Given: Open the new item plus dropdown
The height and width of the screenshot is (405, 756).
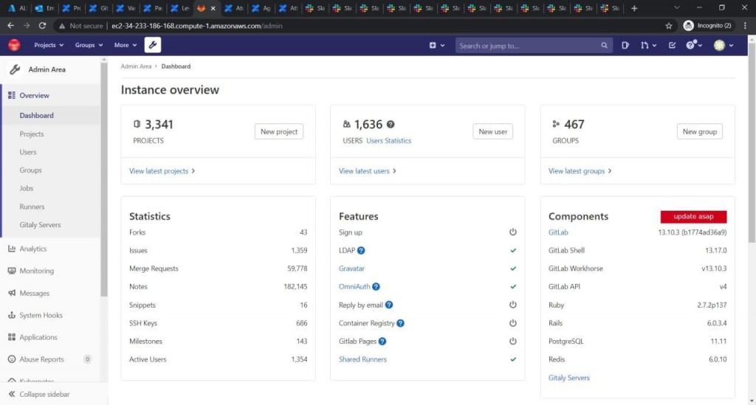Looking at the screenshot, I should 437,45.
